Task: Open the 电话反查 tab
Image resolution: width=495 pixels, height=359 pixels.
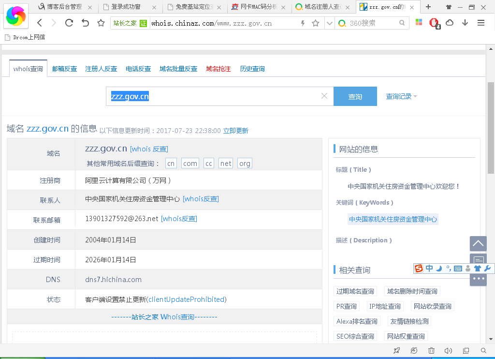Action: coord(138,69)
